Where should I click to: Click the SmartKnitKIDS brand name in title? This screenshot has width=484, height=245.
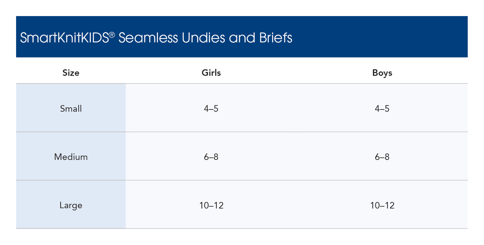tap(64, 38)
